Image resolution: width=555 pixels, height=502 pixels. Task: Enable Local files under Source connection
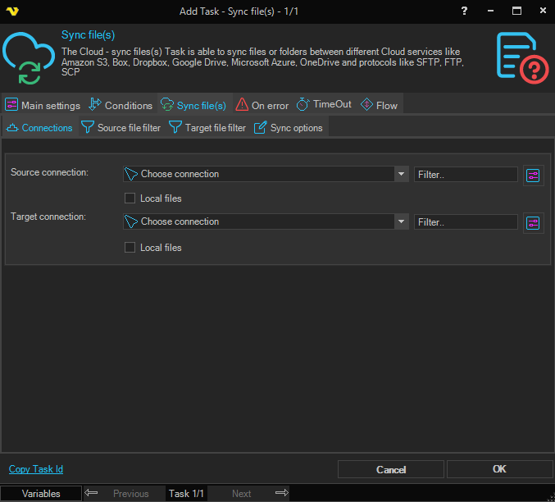click(130, 199)
